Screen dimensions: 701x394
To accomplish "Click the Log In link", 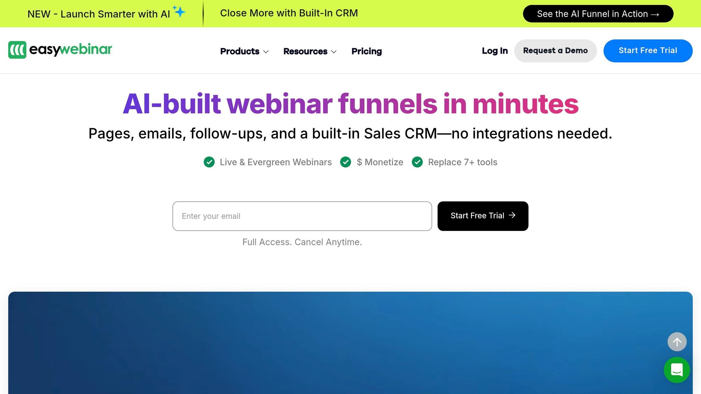I will coord(495,51).
